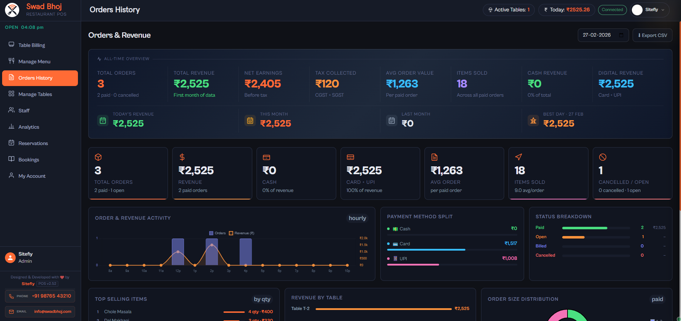681x321 pixels.
Task: Go to the Analytics page
Action: (29, 127)
